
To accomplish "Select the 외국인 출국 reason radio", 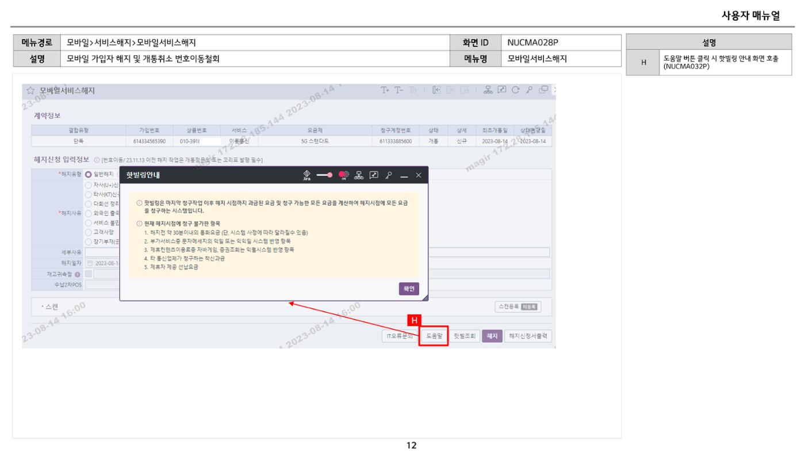I will tap(88, 213).
